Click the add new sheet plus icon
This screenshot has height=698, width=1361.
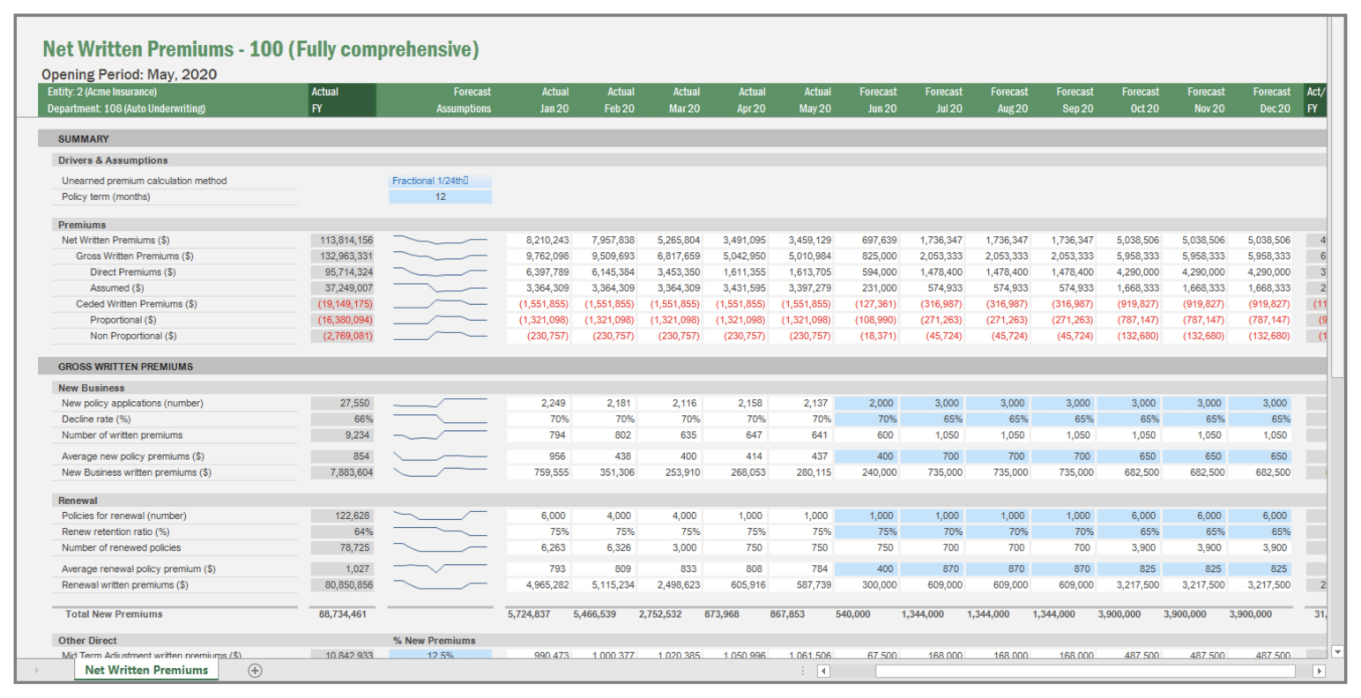pos(254,670)
